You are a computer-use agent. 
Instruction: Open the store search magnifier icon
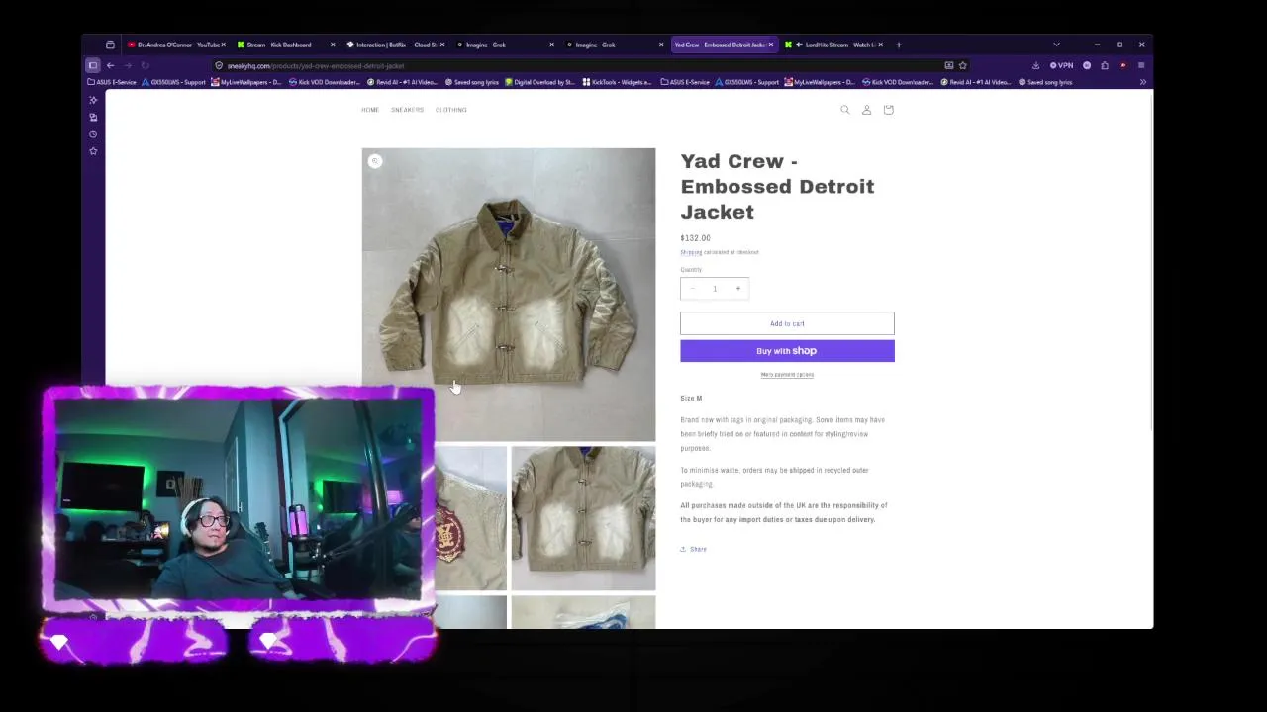tap(845, 110)
